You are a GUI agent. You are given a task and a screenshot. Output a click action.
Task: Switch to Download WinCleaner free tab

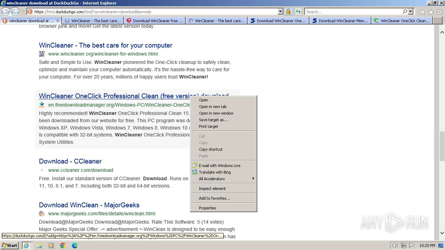(155, 21)
